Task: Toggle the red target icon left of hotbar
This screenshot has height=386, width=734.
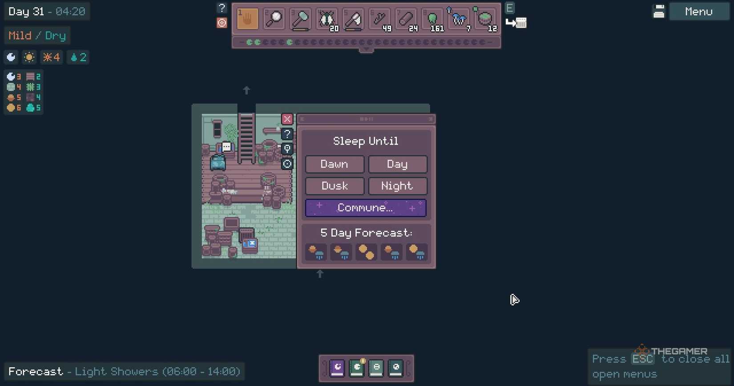Action: point(222,23)
